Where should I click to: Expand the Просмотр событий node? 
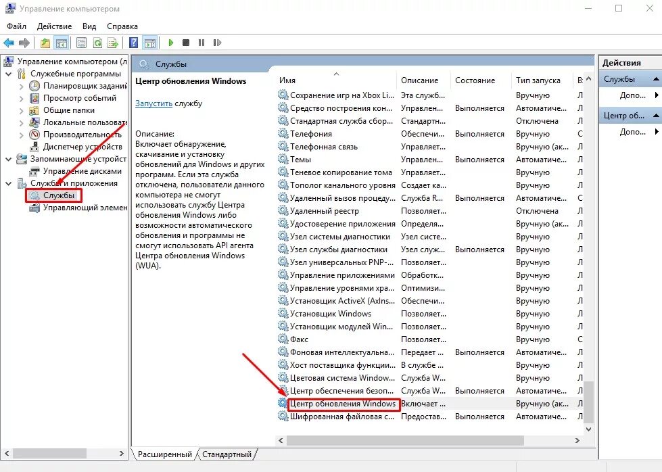coord(21,98)
